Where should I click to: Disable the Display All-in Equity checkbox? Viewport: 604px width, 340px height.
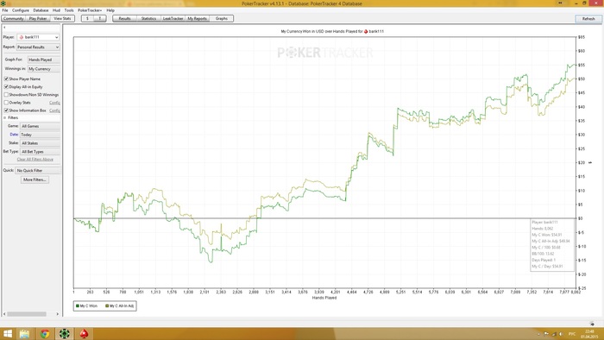tap(6, 86)
